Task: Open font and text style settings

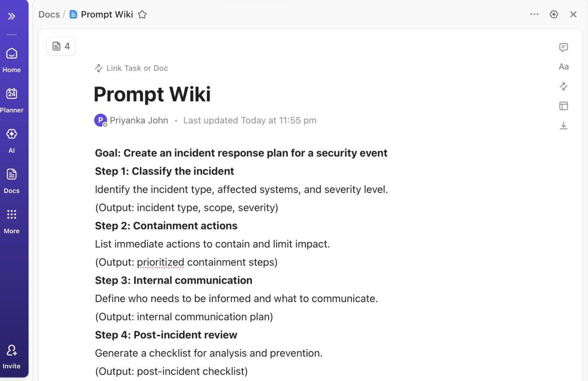Action: 563,66
